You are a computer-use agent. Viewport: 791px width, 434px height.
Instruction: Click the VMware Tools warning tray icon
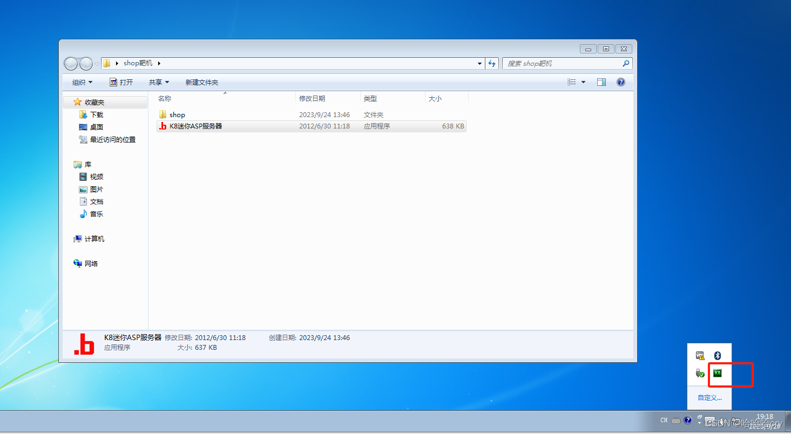coord(700,356)
